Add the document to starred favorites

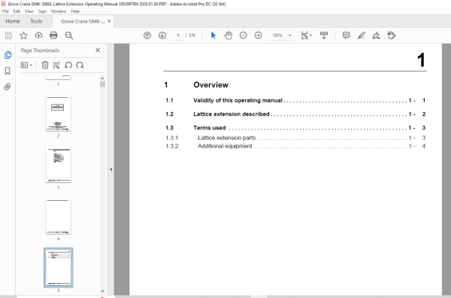pos(23,35)
